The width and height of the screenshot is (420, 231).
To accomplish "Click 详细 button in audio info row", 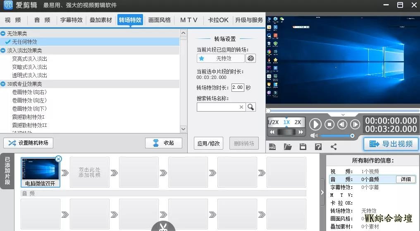I will 406,179.
